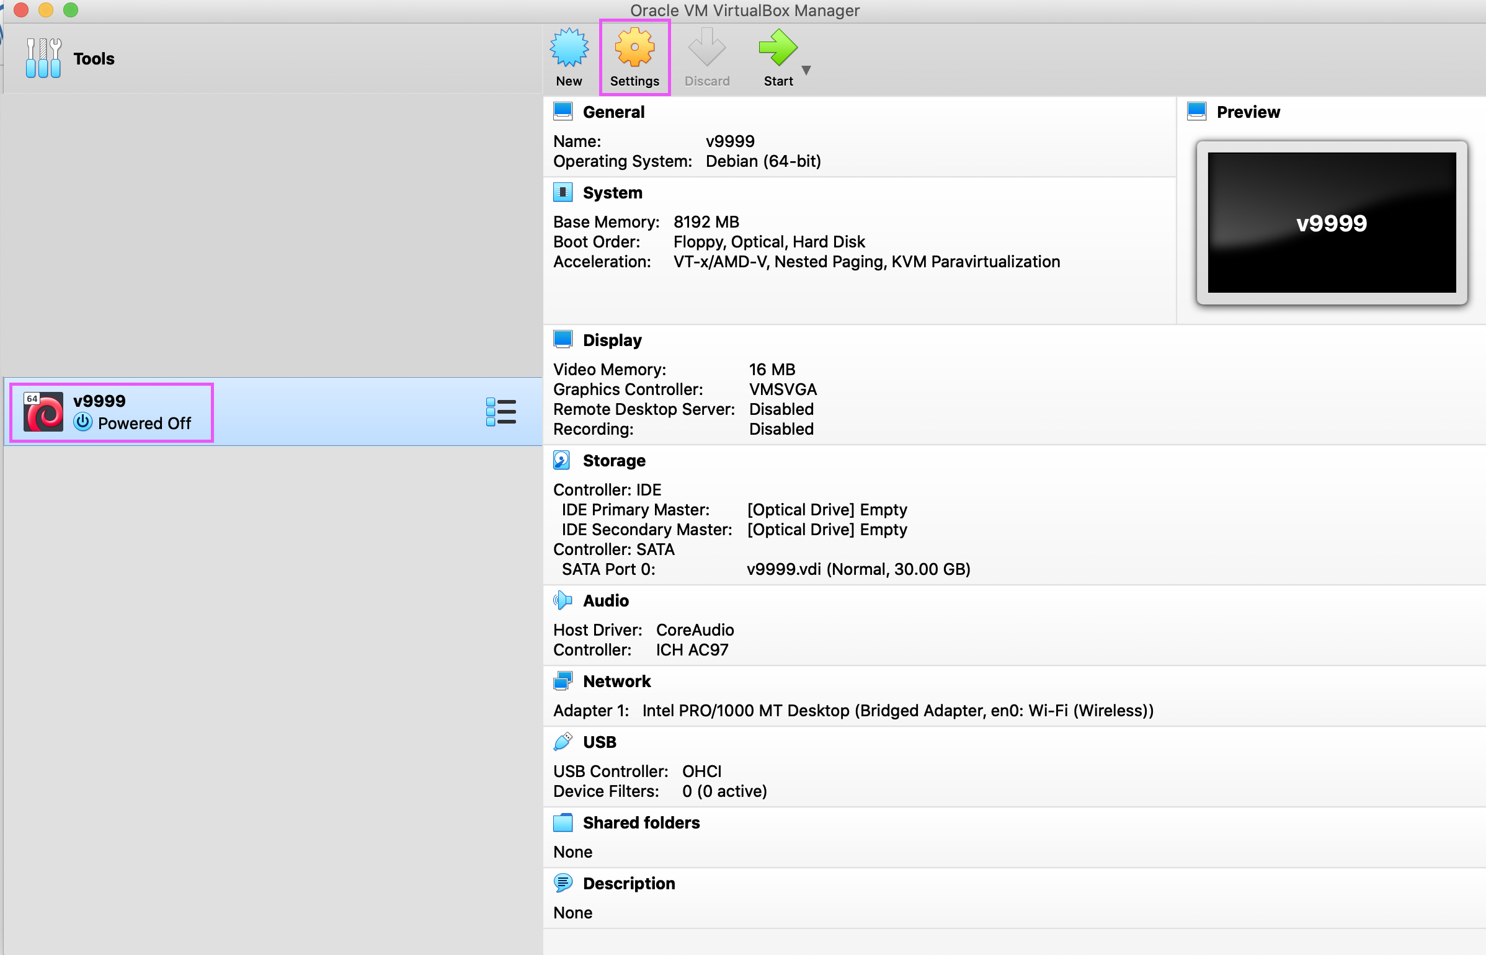Image resolution: width=1486 pixels, height=955 pixels.
Task: Click the Network section icon
Action: click(x=562, y=681)
